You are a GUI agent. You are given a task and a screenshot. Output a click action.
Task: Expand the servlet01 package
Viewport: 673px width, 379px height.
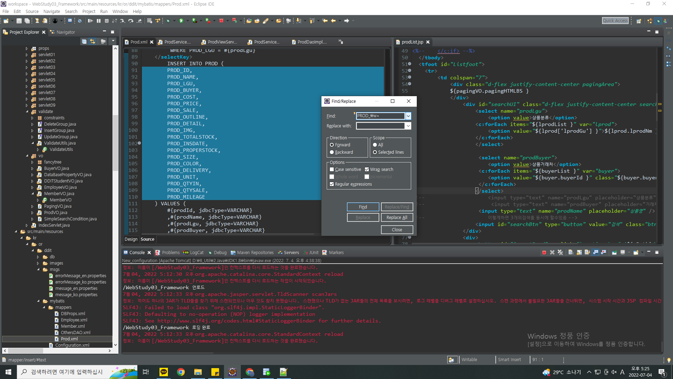[27, 55]
